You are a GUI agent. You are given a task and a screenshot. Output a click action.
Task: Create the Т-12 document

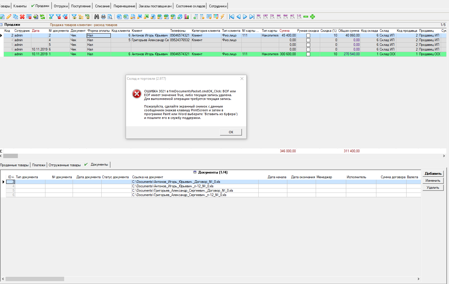coord(299,17)
